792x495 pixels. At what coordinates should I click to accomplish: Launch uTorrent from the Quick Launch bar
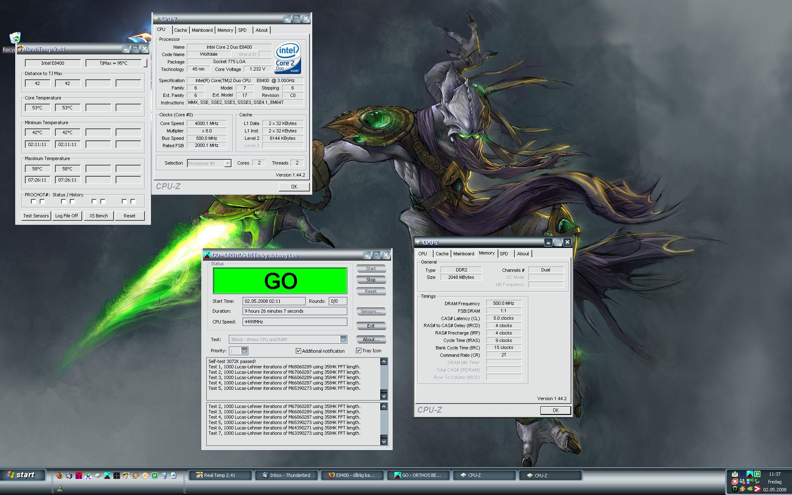click(x=155, y=475)
